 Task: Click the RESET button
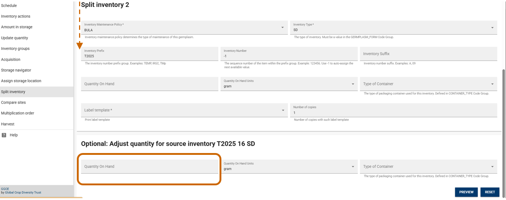490,192
